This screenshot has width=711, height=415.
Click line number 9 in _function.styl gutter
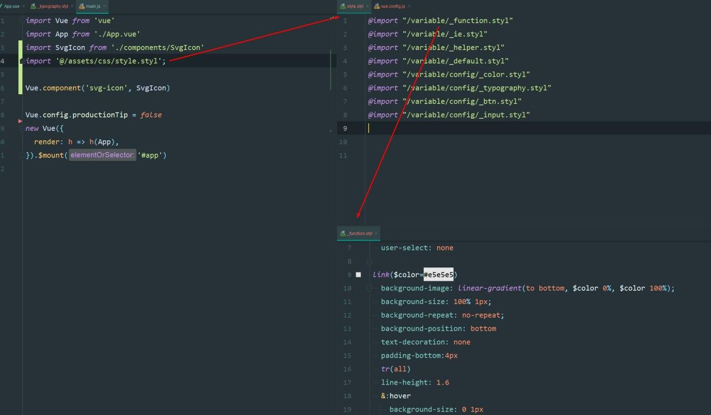pos(349,275)
